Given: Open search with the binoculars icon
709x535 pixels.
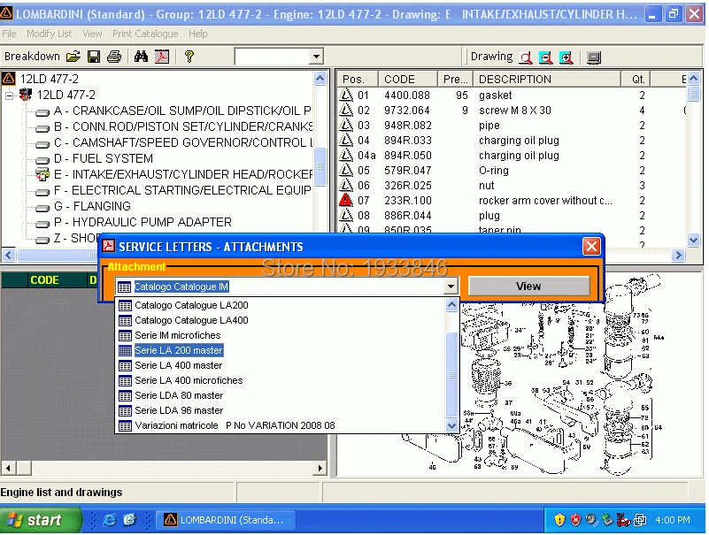Looking at the screenshot, I should (141, 57).
